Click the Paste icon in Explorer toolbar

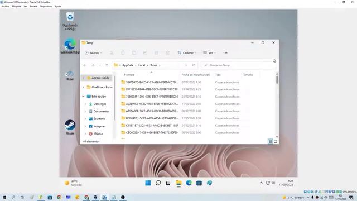pos(134,53)
